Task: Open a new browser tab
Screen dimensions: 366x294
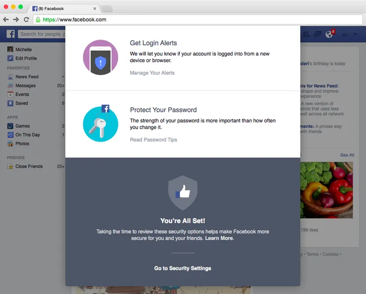Action: click(107, 9)
